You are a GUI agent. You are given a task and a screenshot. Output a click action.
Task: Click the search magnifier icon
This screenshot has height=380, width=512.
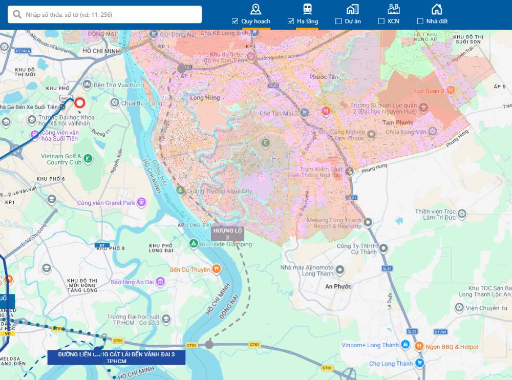tap(17, 14)
